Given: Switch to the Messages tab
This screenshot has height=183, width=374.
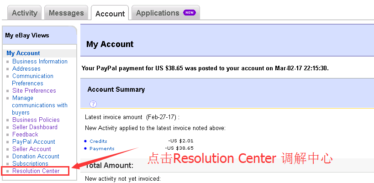Looking at the screenshot, I should click(66, 13).
